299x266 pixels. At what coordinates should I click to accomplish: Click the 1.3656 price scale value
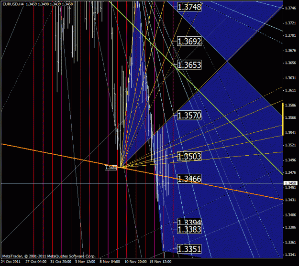290,63
